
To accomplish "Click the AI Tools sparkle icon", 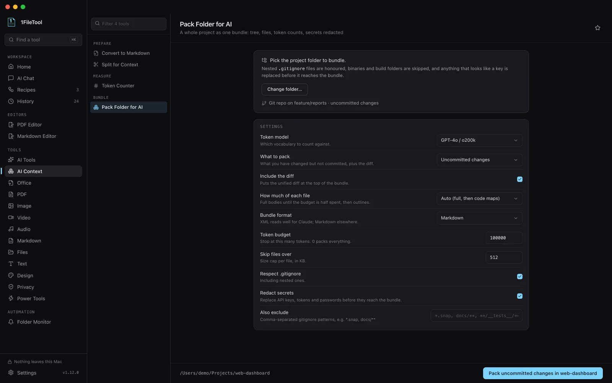I will tap(11, 160).
